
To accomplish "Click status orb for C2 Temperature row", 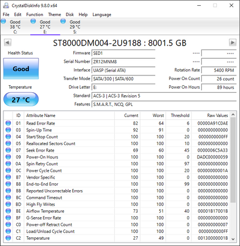I will [8, 238].
